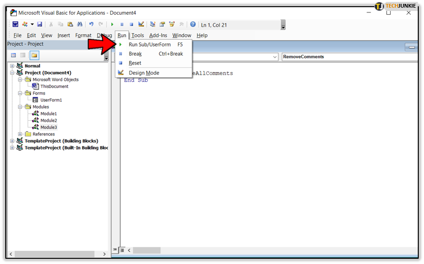Collapse the Modules folder
Viewport: 424px width, 264px height.
point(20,107)
